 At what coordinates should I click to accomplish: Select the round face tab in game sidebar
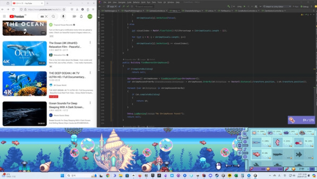[x=245, y=142]
